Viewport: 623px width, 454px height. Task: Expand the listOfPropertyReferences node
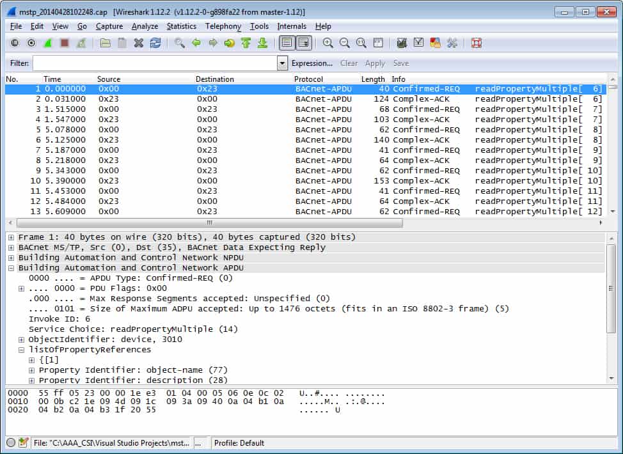(x=22, y=349)
